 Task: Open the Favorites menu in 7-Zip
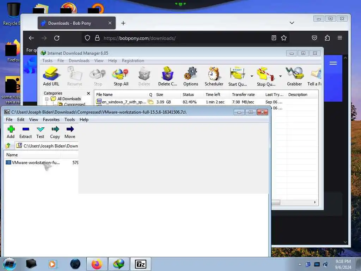coord(51,119)
